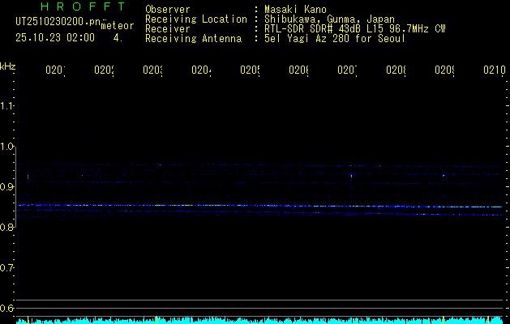Click the "Observer" field label
Viewport: 510px width, 324px height.
click(168, 10)
